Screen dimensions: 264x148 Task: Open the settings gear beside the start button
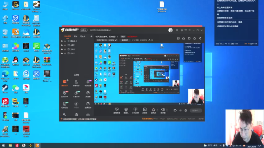(186, 111)
